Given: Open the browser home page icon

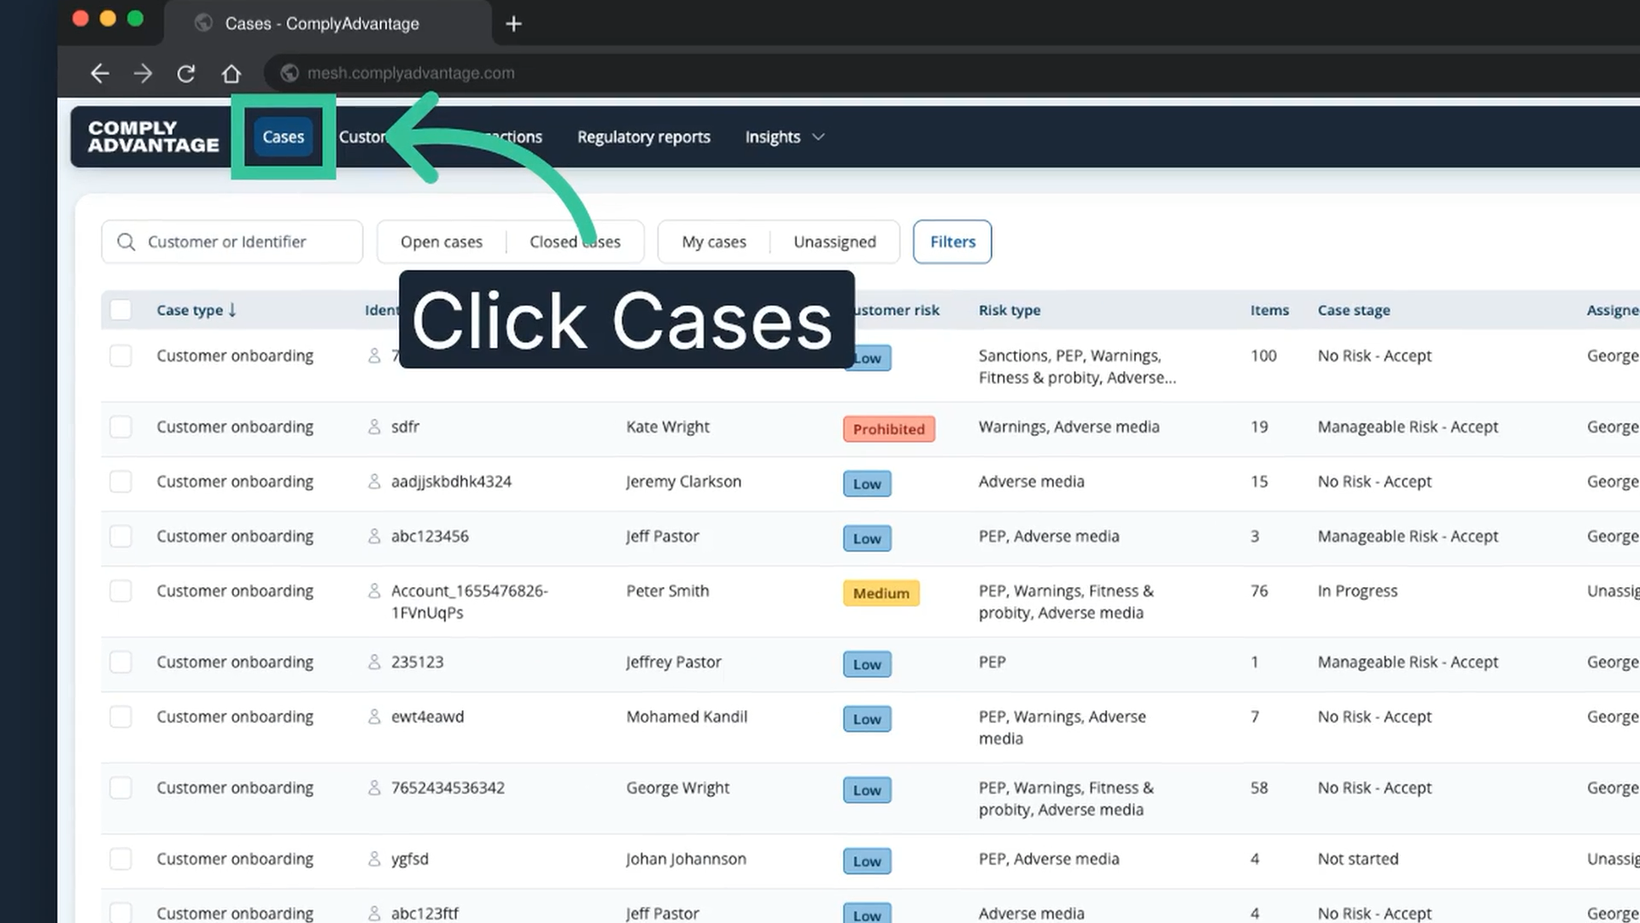Looking at the screenshot, I should 231,73.
